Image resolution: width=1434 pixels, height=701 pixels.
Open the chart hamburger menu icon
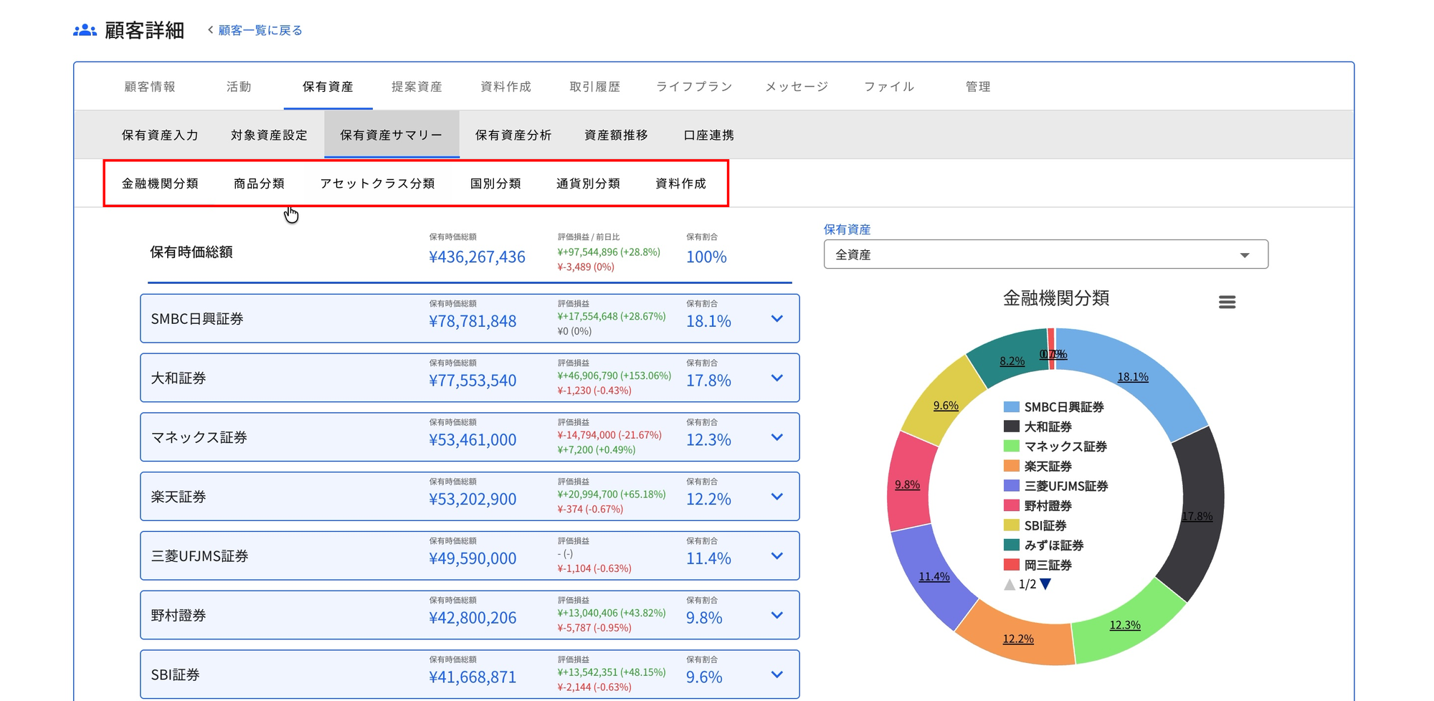[x=1227, y=302]
